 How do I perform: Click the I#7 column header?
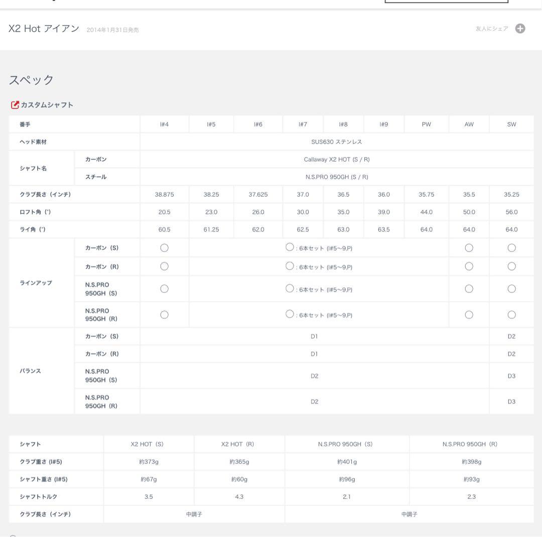303,124
